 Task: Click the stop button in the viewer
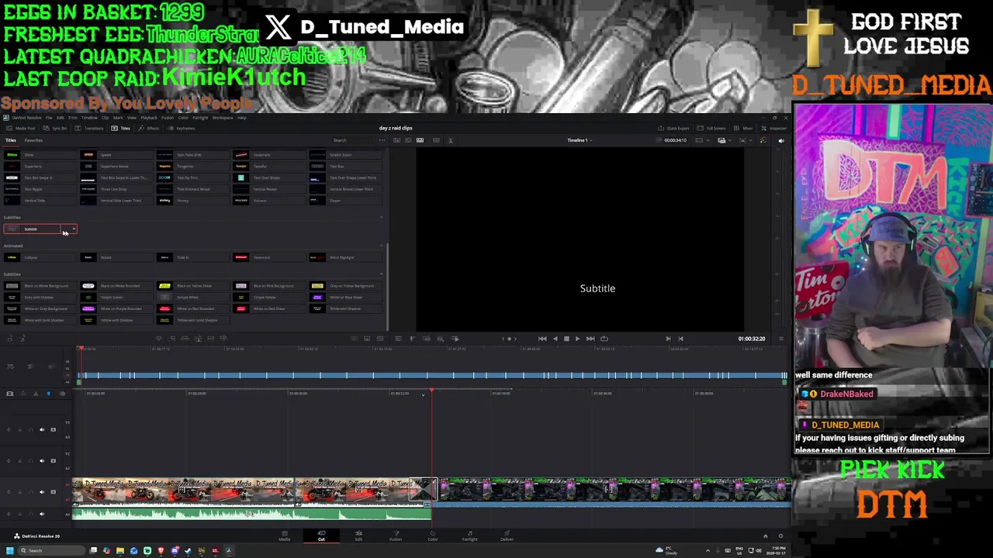click(x=566, y=339)
